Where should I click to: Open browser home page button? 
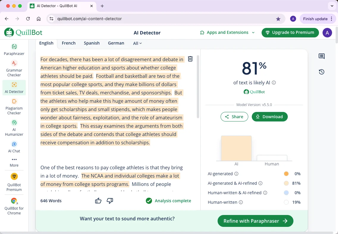click(x=39, y=19)
